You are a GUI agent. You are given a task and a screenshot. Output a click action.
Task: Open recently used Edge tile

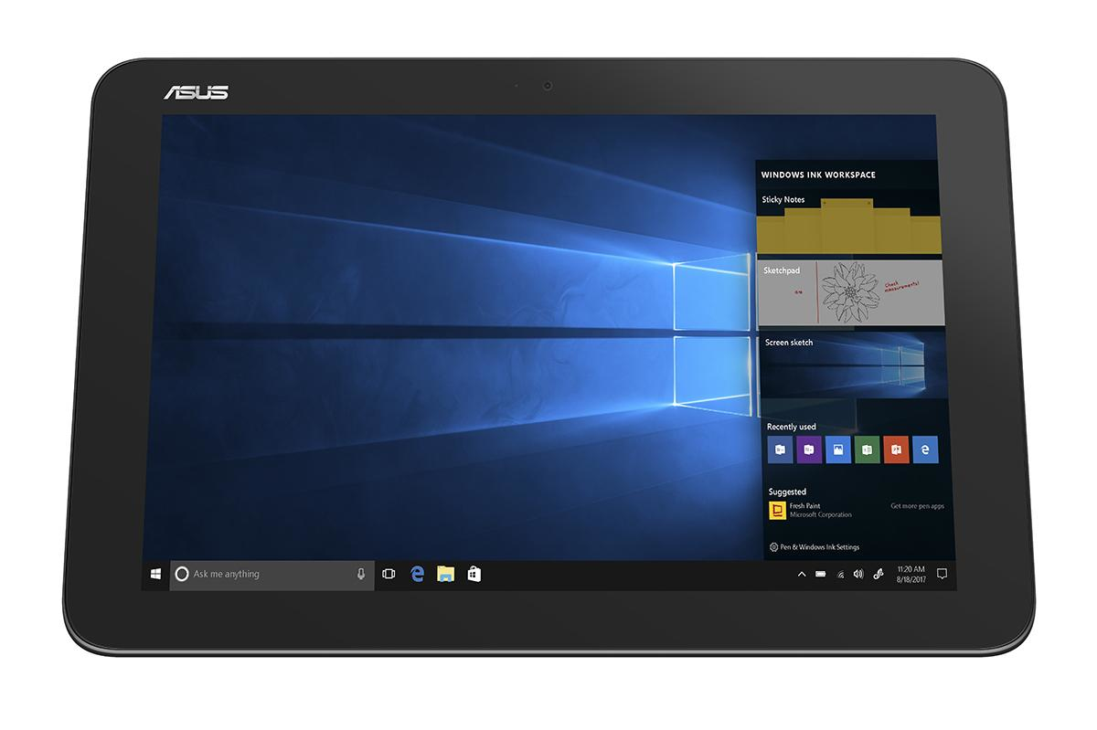(926, 449)
